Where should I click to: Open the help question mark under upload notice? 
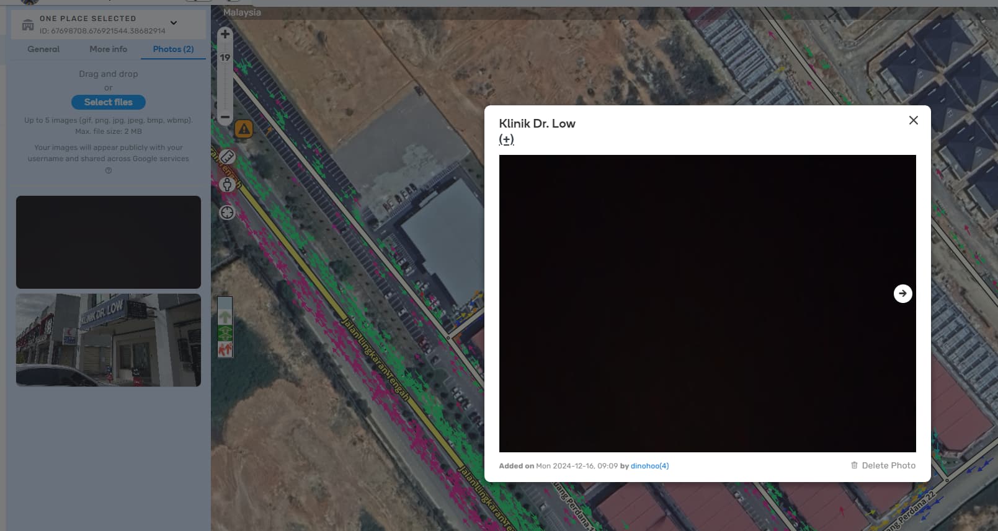109,170
